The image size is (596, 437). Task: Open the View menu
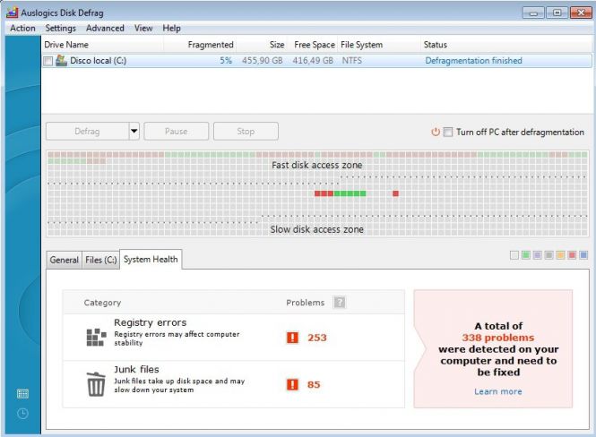[143, 28]
